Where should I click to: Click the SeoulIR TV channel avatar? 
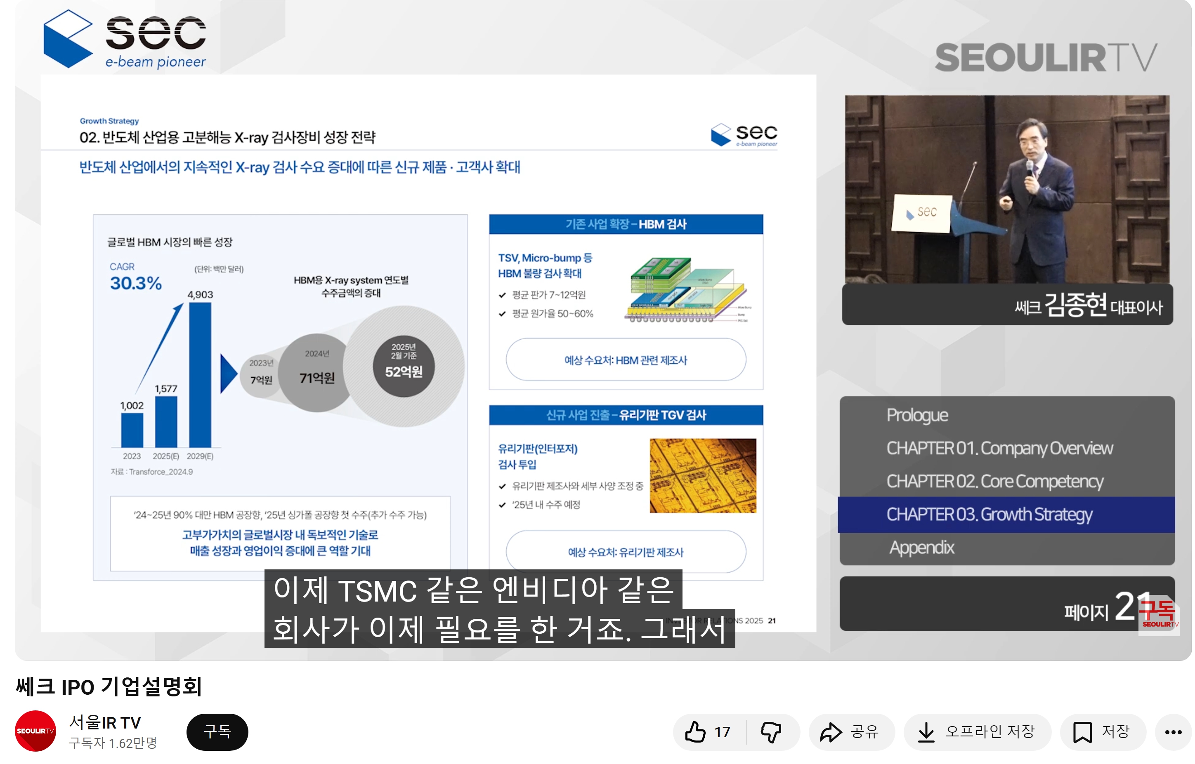click(x=35, y=731)
